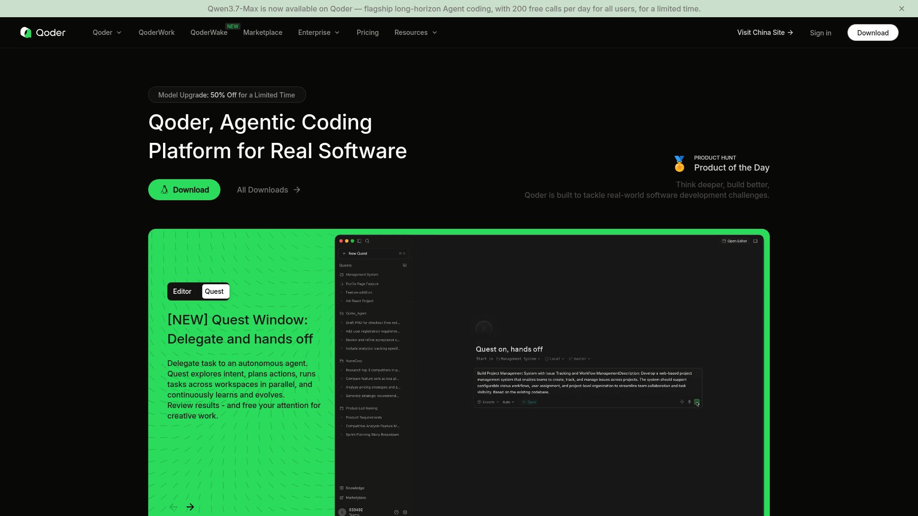Click the folder icon beside Qoder_Agent
Screen dimensions: 918x516
[341, 313]
